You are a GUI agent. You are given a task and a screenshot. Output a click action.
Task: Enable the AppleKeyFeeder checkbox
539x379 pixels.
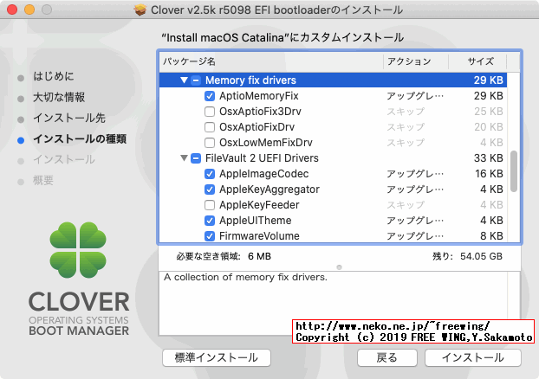pyautogui.click(x=210, y=205)
